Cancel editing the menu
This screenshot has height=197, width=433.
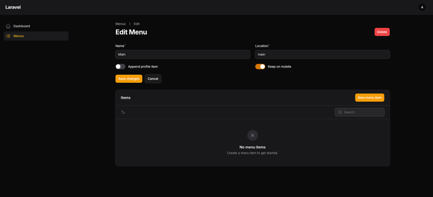(153, 79)
